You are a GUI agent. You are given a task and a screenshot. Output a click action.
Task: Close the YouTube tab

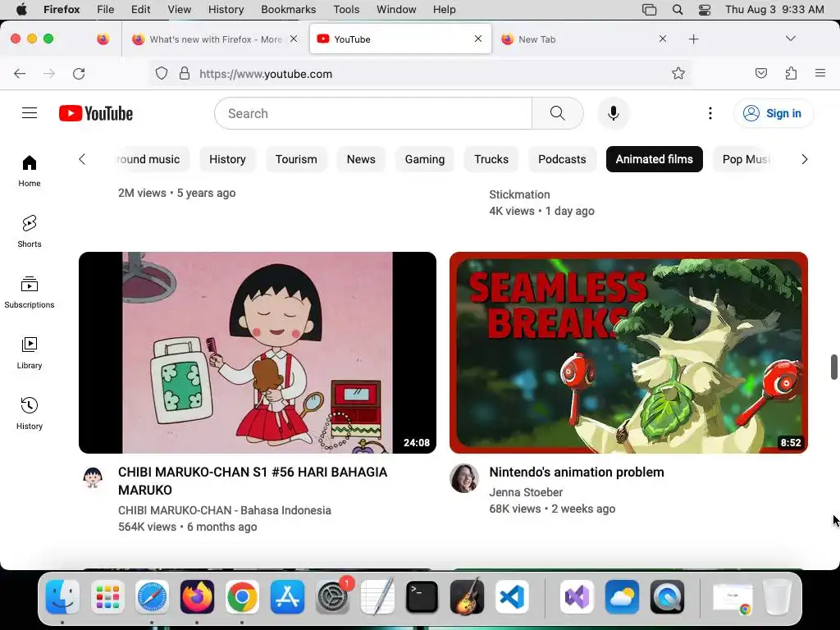478,39
